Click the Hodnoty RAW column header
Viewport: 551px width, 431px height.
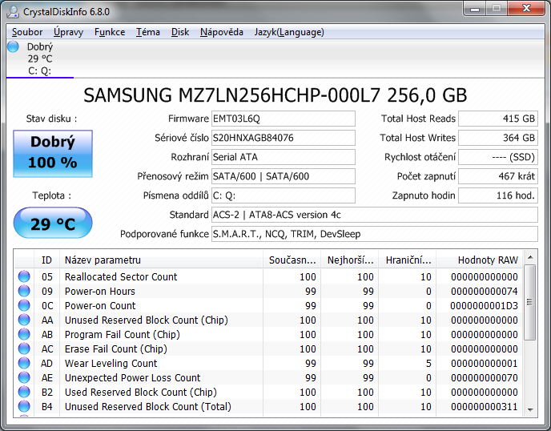(488, 260)
